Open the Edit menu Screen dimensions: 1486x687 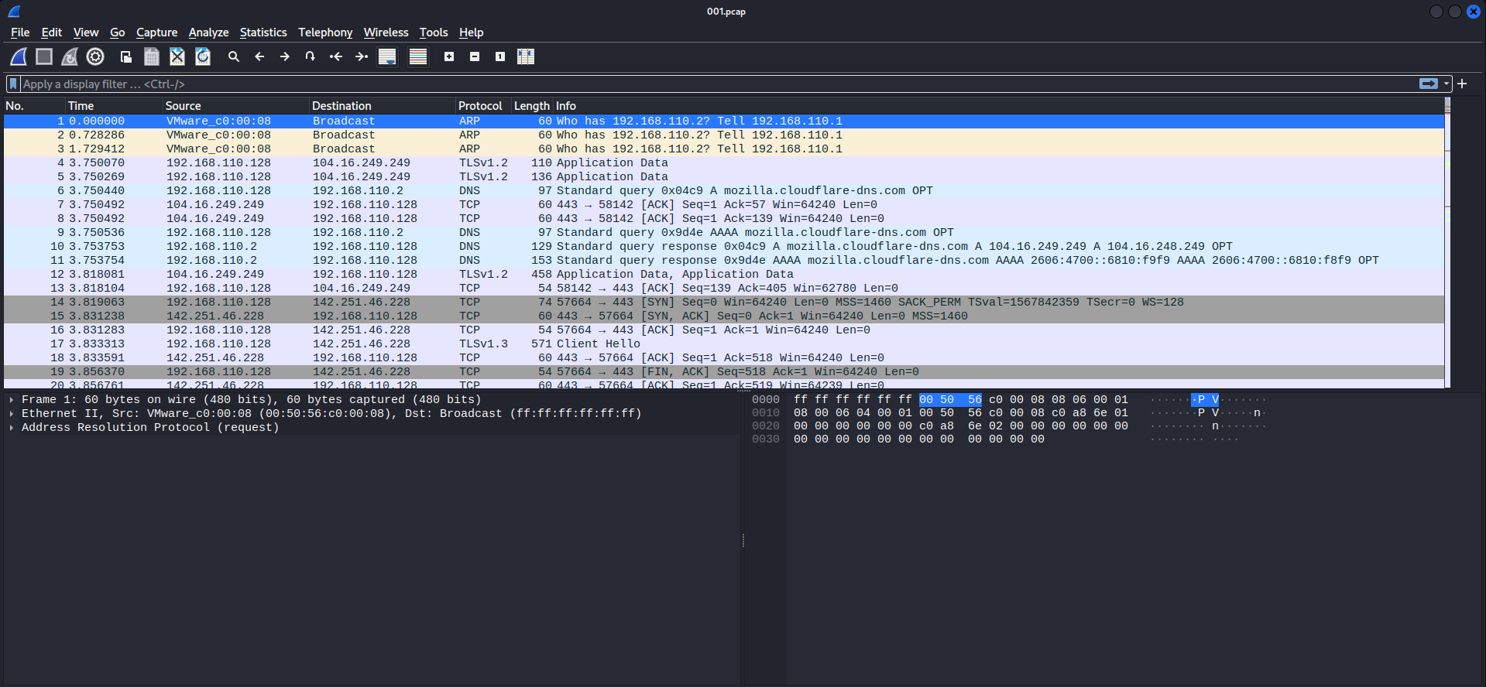coord(52,32)
